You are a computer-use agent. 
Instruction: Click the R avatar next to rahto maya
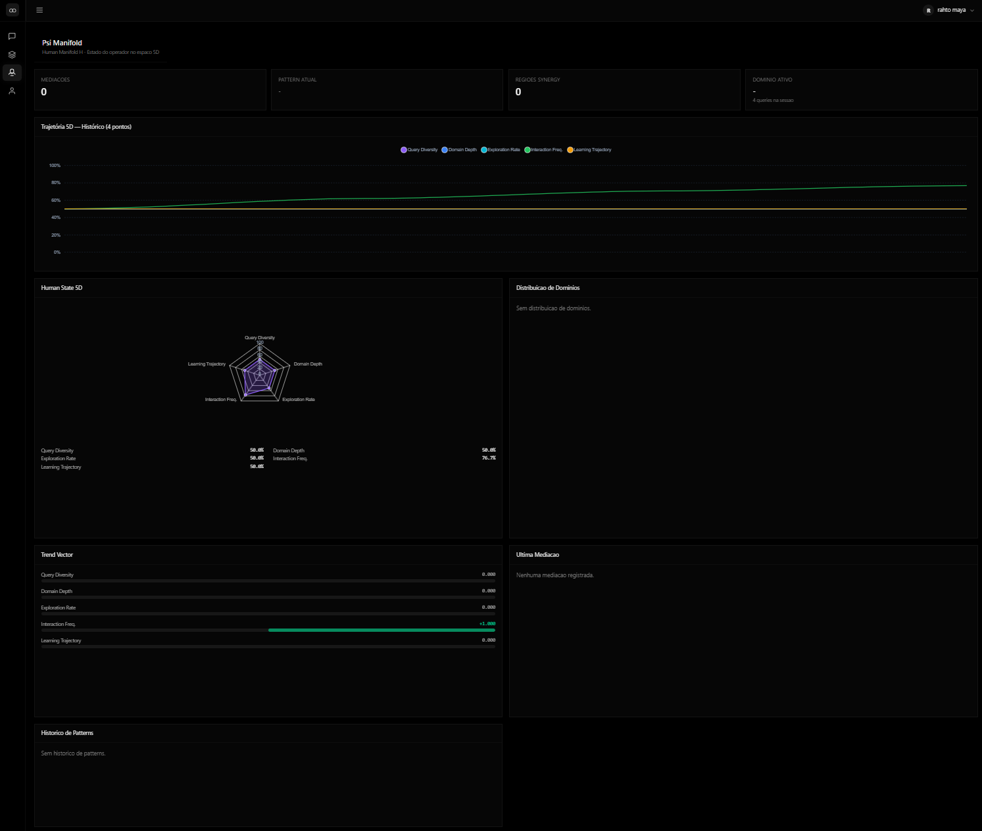(928, 10)
